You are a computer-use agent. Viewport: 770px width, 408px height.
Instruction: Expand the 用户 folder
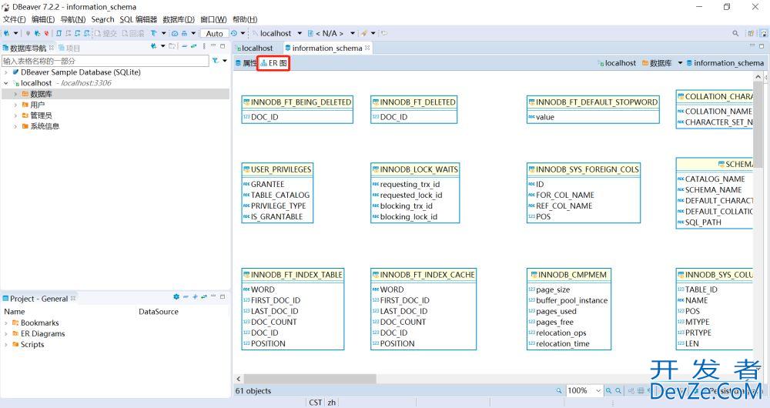[15, 105]
